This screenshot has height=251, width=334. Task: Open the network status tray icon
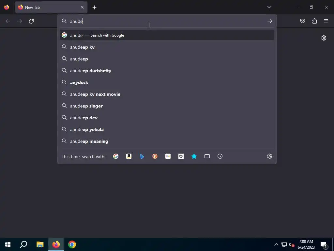coord(284,244)
